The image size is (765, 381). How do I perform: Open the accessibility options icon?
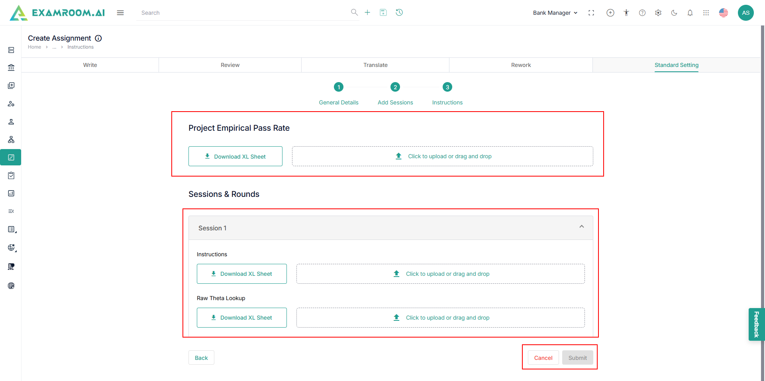[x=626, y=13]
